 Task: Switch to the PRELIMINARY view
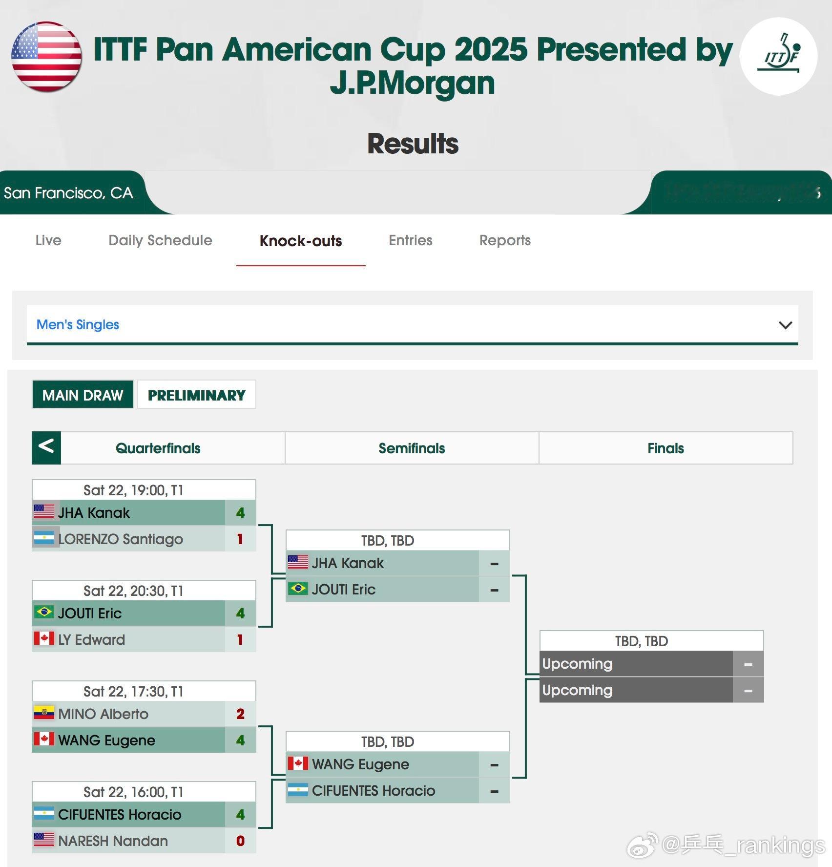coord(196,395)
